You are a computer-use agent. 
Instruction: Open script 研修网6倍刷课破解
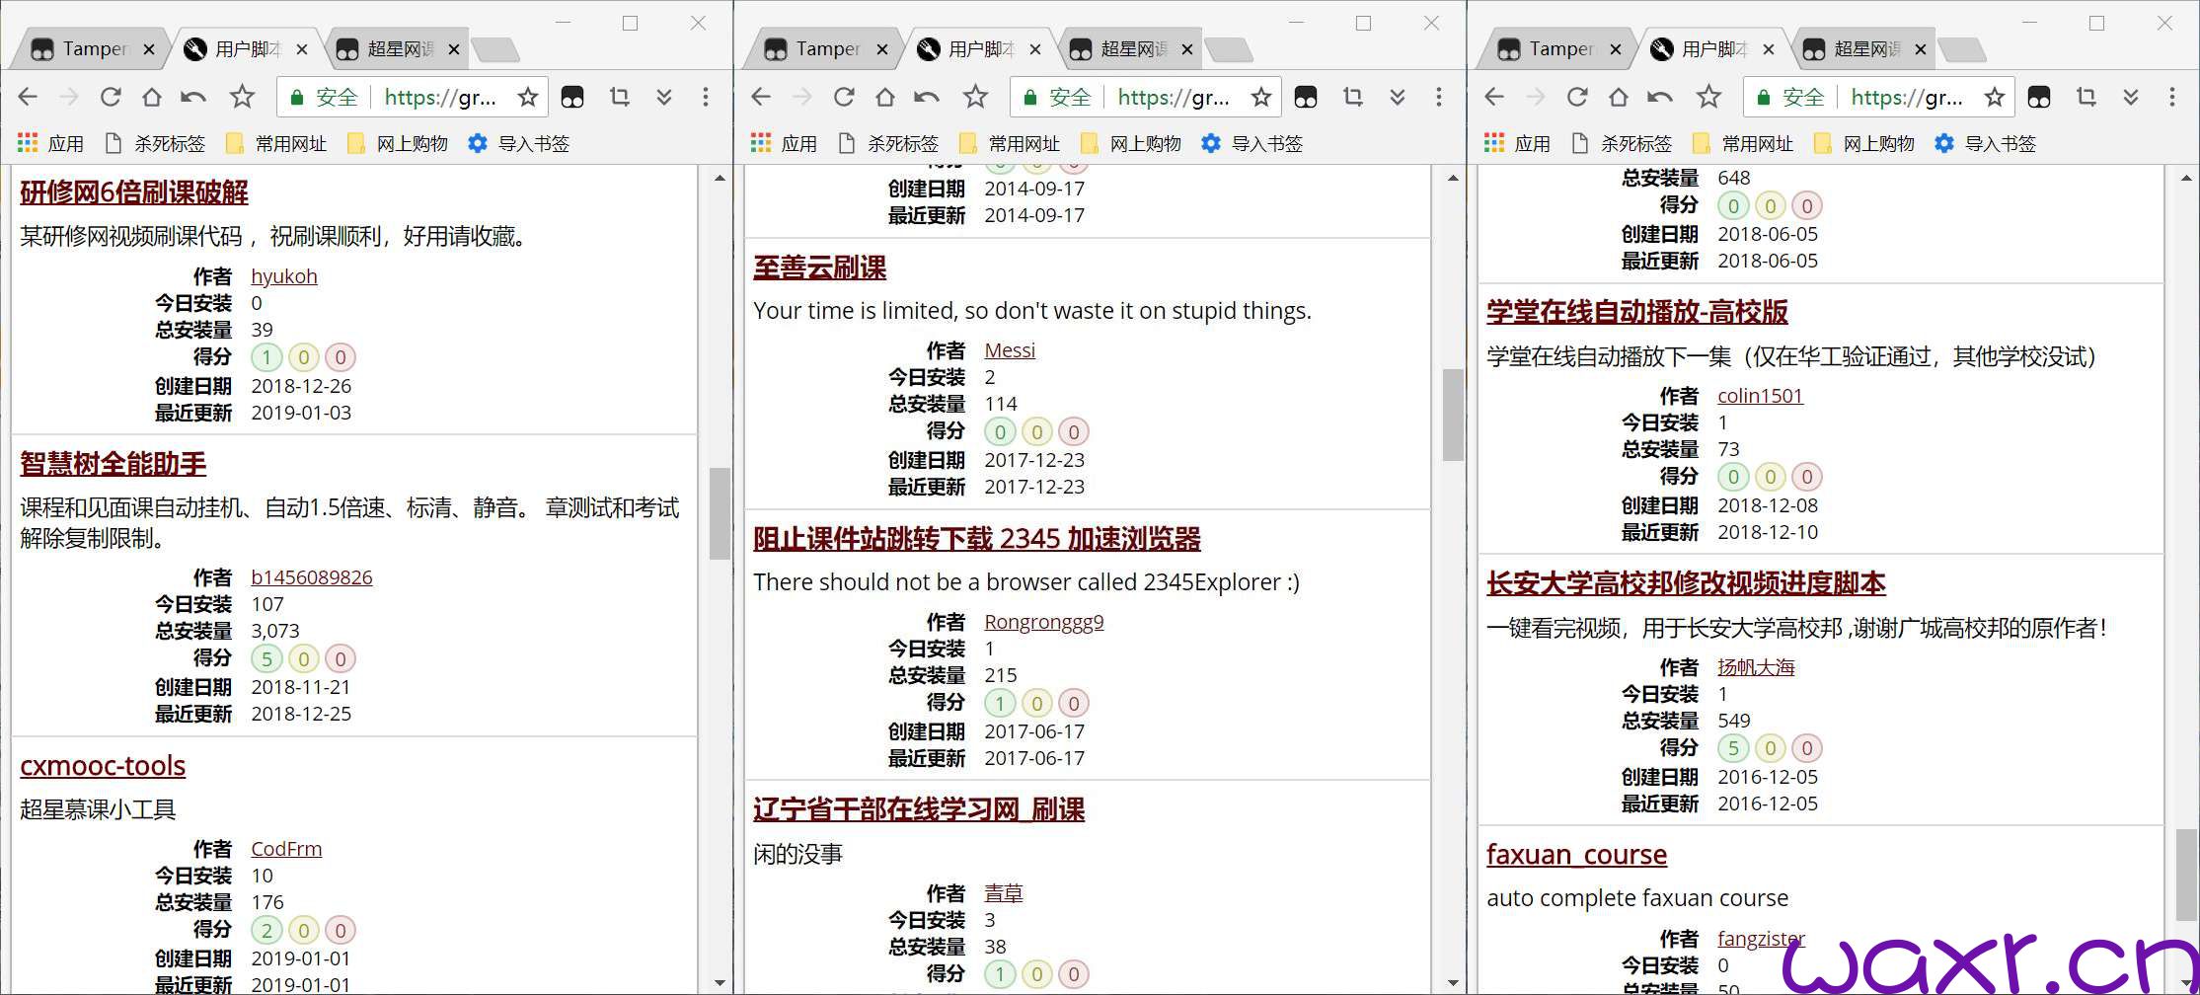(x=134, y=192)
